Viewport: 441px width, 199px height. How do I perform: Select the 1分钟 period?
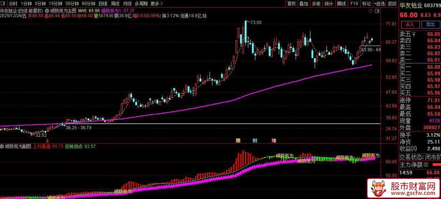tap(26, 4)
